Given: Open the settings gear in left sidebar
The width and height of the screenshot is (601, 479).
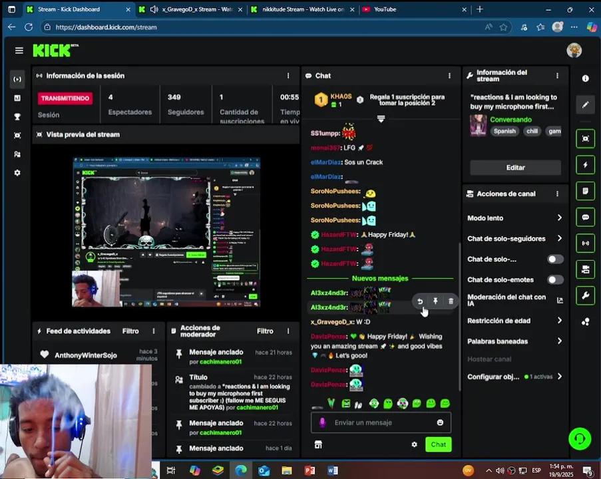Looking at the screenshot, I should pyautogui.click(x=17, y=173).
